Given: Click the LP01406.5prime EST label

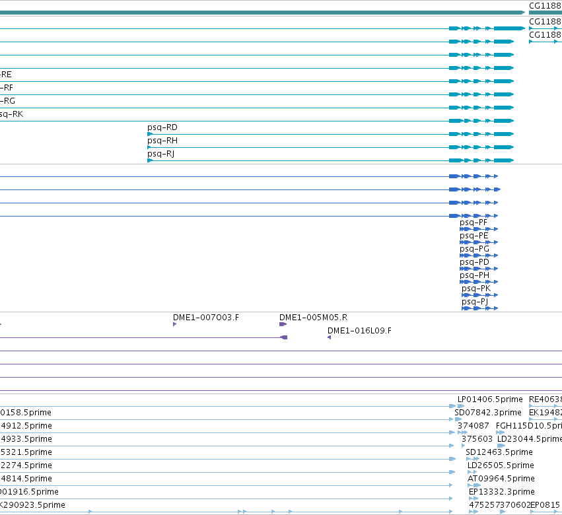Looking at the screenshot, I should [490, 399].
